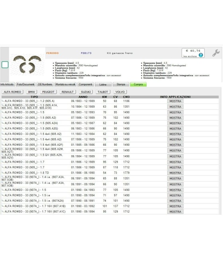Image resolution: width=223 pixels, height=260 pixels.
Task: Click MOSTRA for 1.3 (905.A1A...) row
Action: tap(175, 107)
